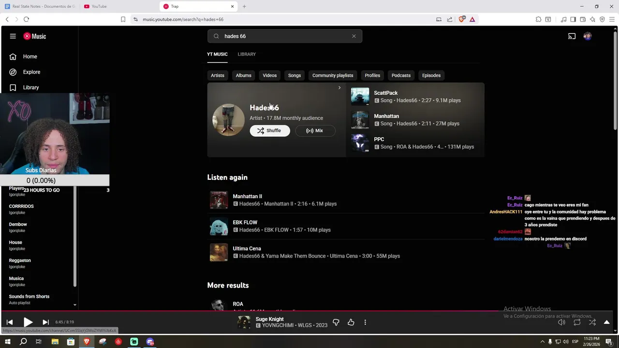Open File Explorer from the taskbar

click(x=55, y=342)
